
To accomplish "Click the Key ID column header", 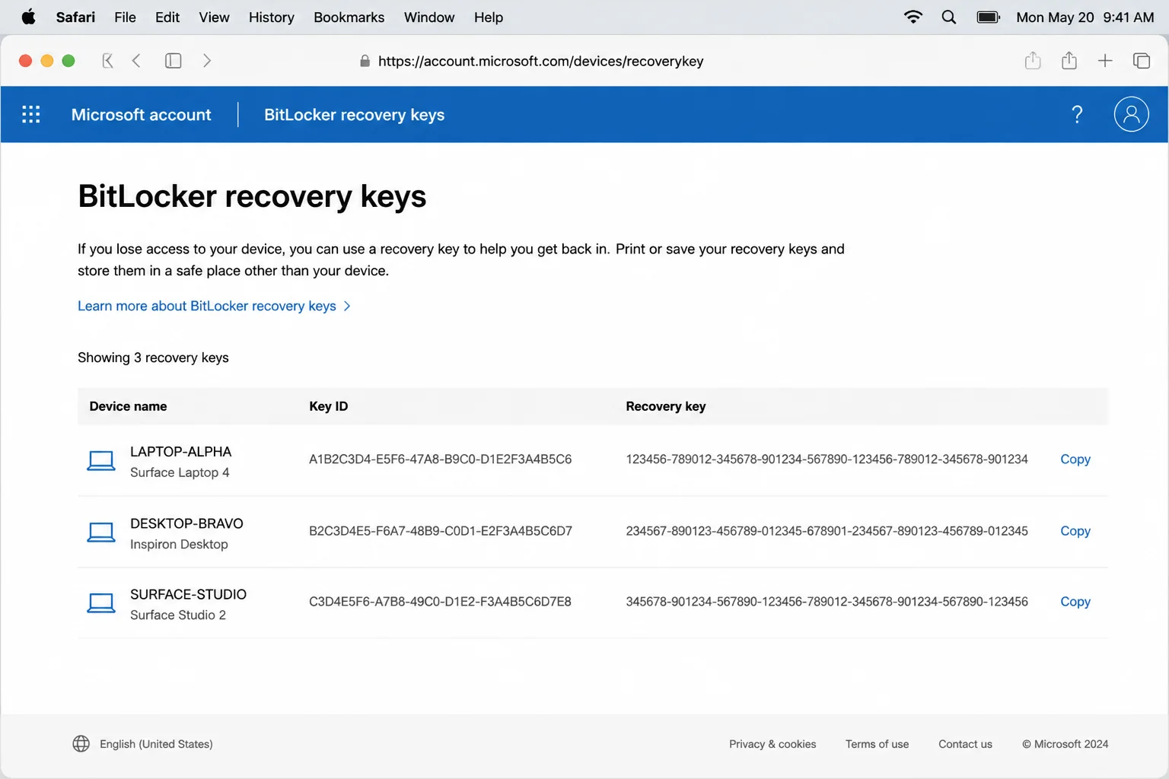I will pos(329,406).
